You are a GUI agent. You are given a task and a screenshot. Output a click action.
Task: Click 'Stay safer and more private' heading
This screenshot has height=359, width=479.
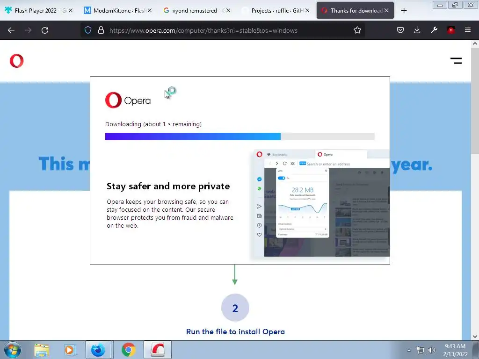168,186
